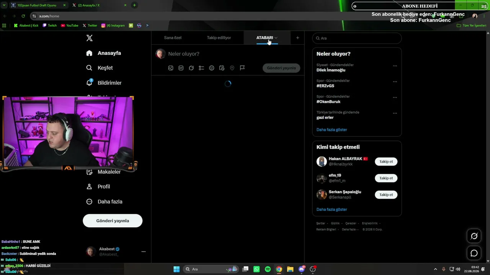Open the Chrome apps grid in bookmarks bar
The image size is (490, 275).
(x=4, y=26)
